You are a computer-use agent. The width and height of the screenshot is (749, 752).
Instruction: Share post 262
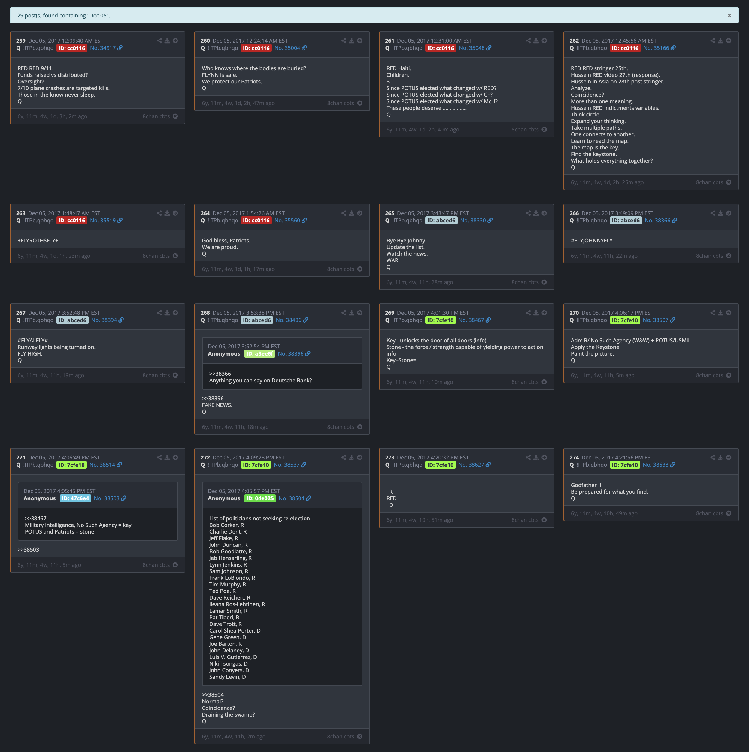[x=712, y=41]
